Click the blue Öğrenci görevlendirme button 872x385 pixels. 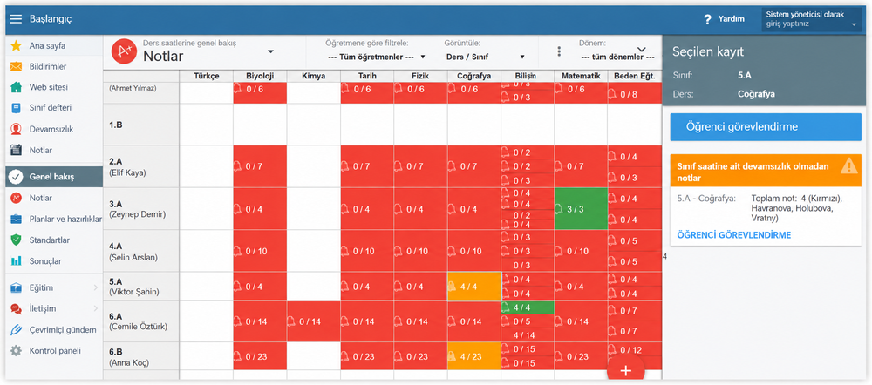766,126
